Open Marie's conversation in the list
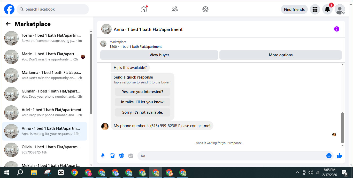Viewport: 353px width, 178px height. [x=44, y=57]
